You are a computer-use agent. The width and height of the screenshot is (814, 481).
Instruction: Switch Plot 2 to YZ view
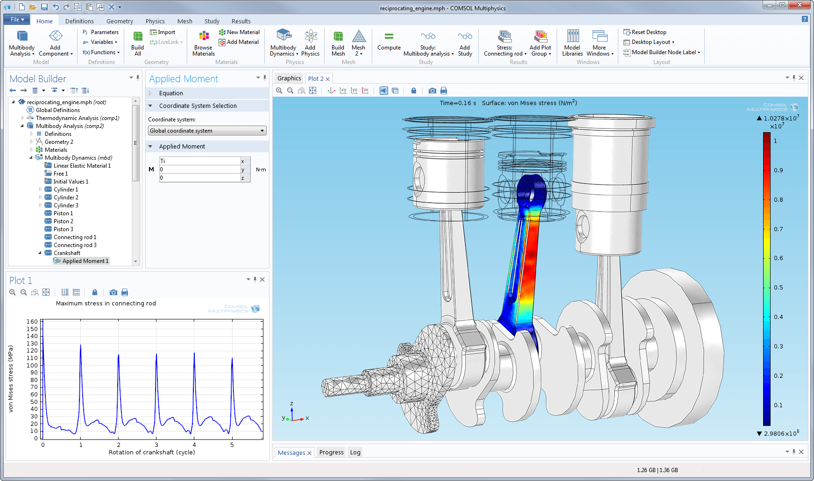pyautogui.click(x=354, y=91)
